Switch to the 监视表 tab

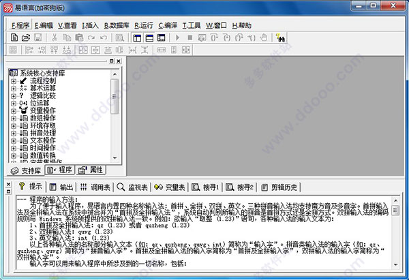(x=132, y=187)
